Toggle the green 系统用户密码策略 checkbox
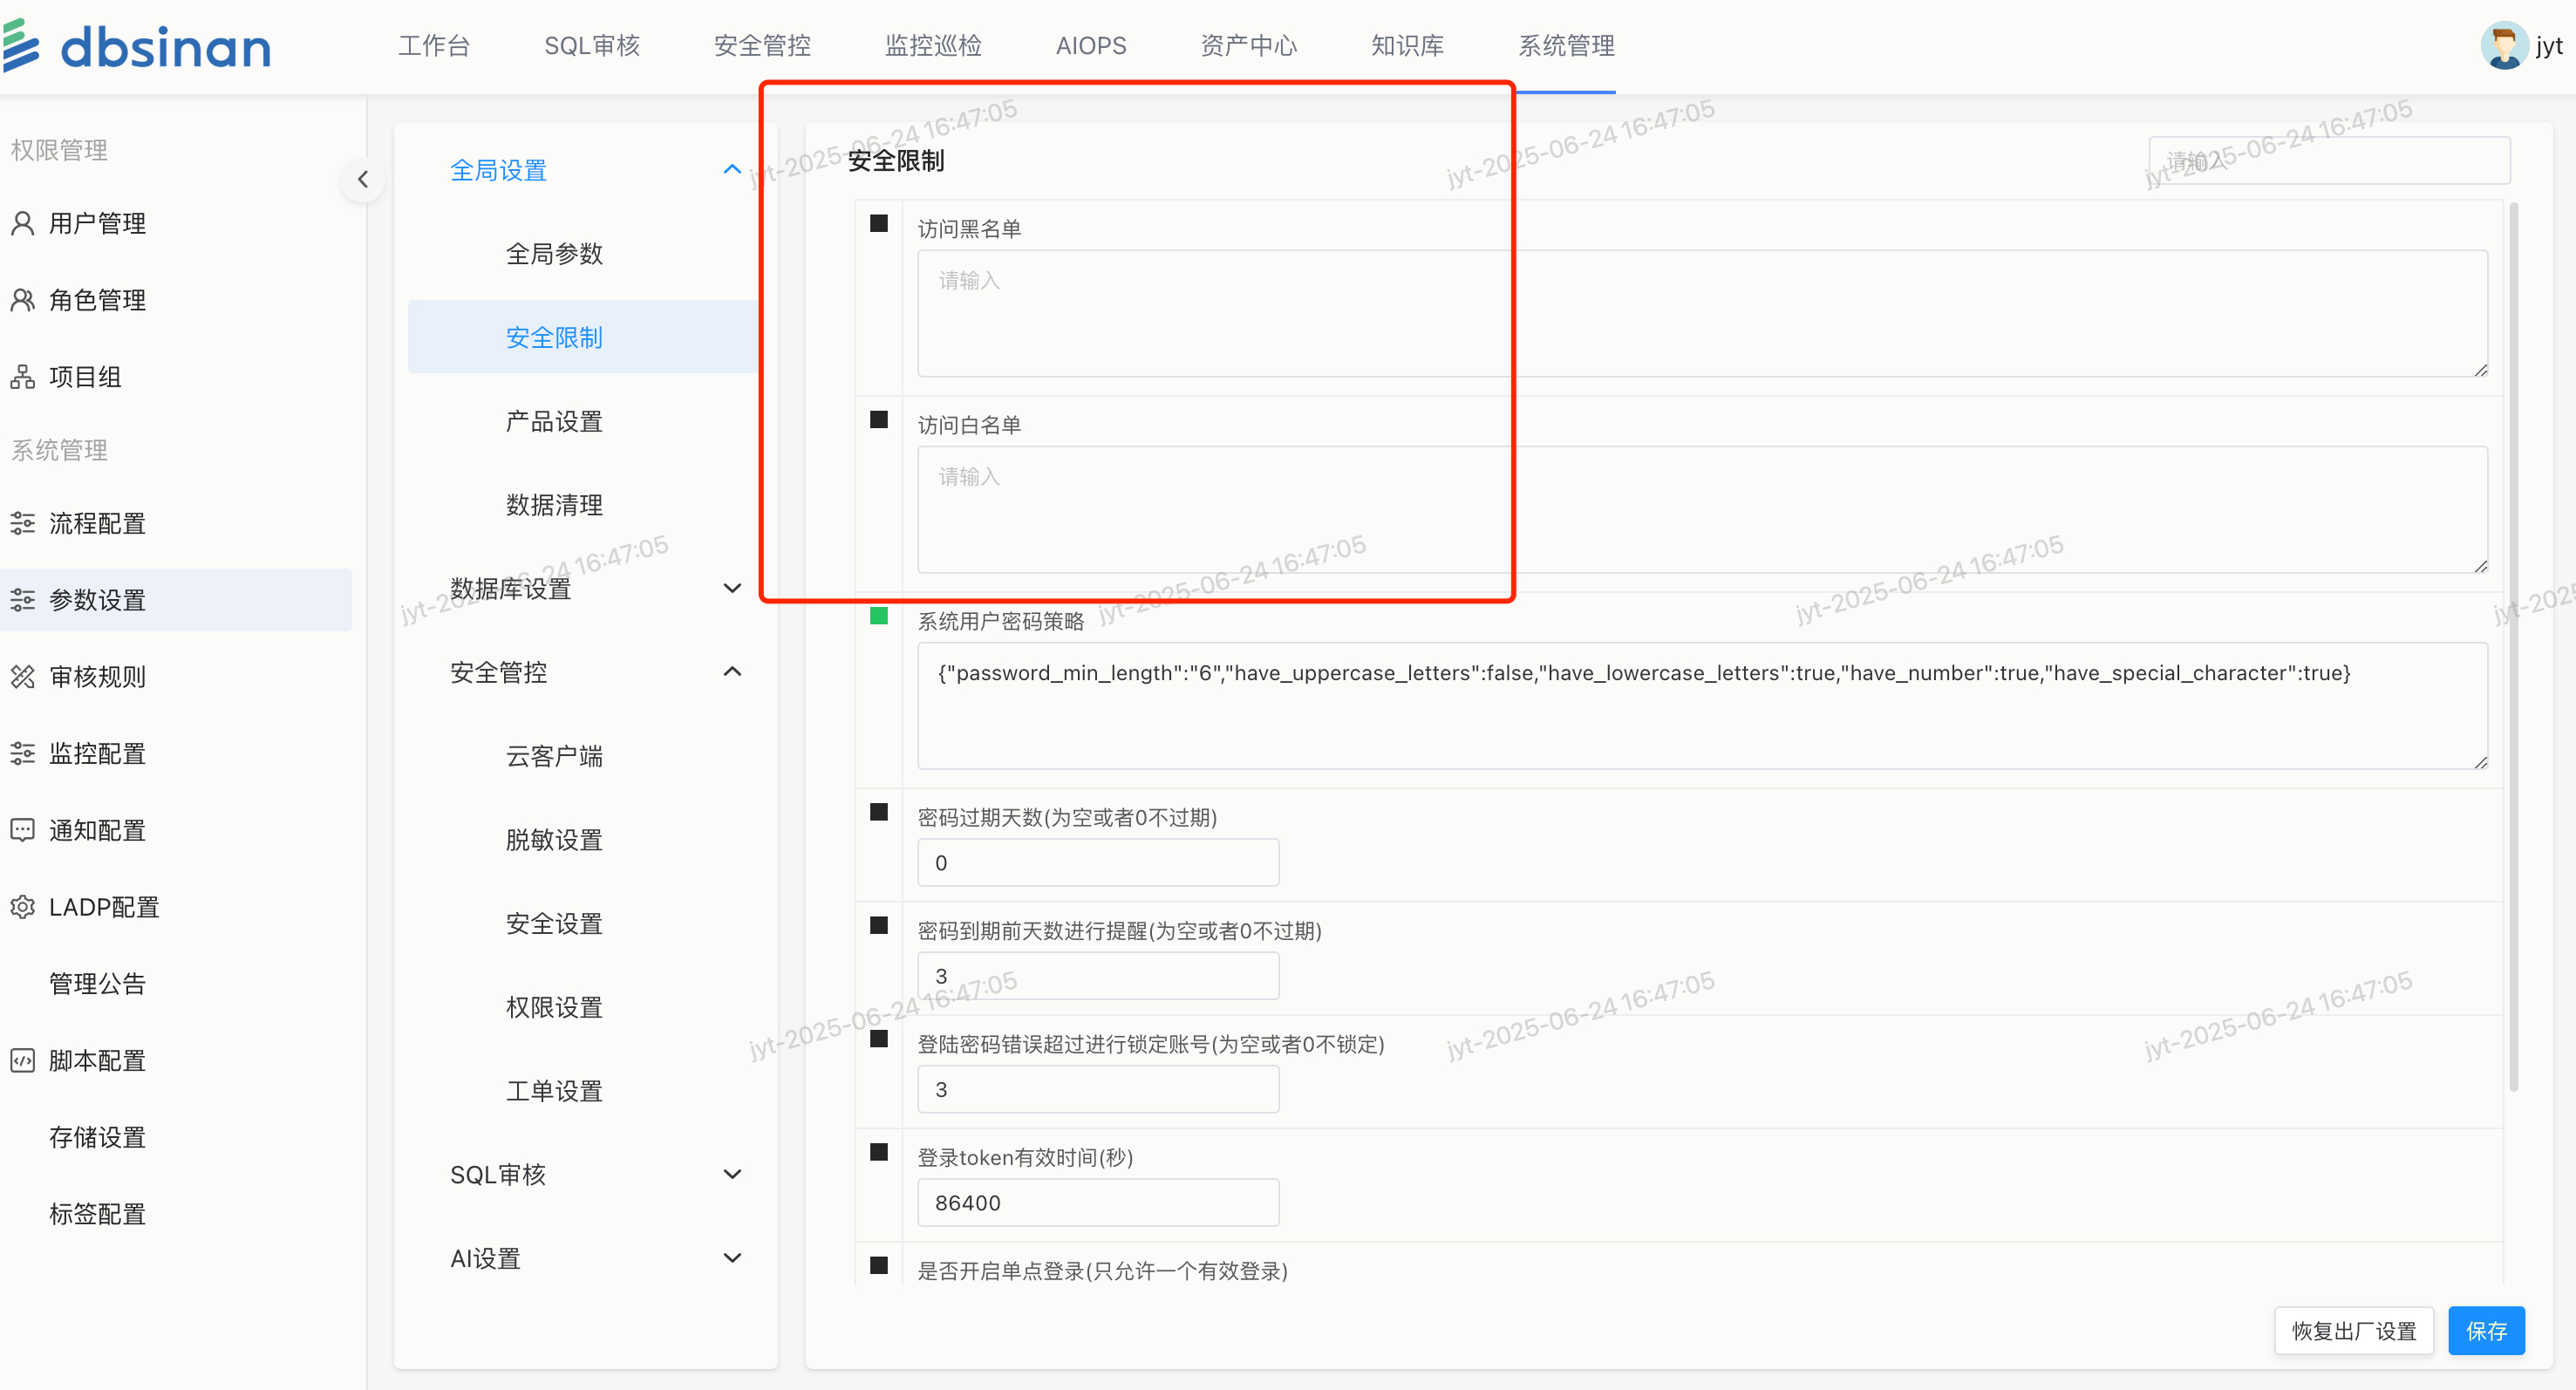 (x=879, y=616)
